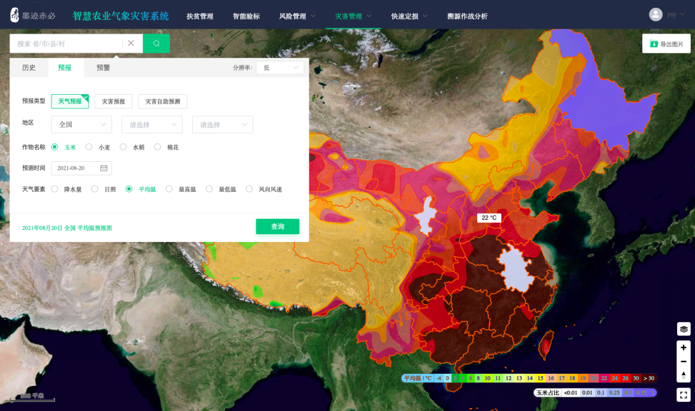Image resolution: width=695 pixels, height=411 pixels.
Task: Select the 小麦 crop radio button
Action: click(x=89, y=147)
